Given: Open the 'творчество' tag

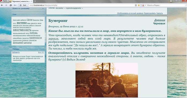Looking at the screenshot, I should [33, 40].
